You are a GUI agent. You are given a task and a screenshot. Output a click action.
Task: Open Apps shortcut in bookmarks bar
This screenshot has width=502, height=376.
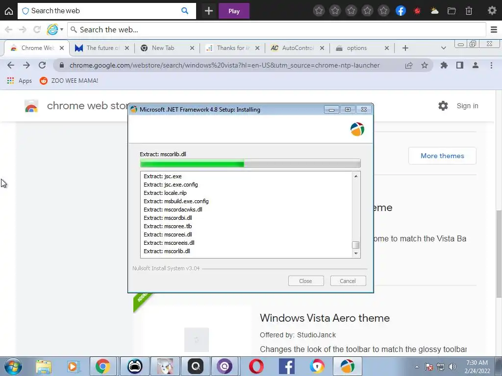pos(19,81)
